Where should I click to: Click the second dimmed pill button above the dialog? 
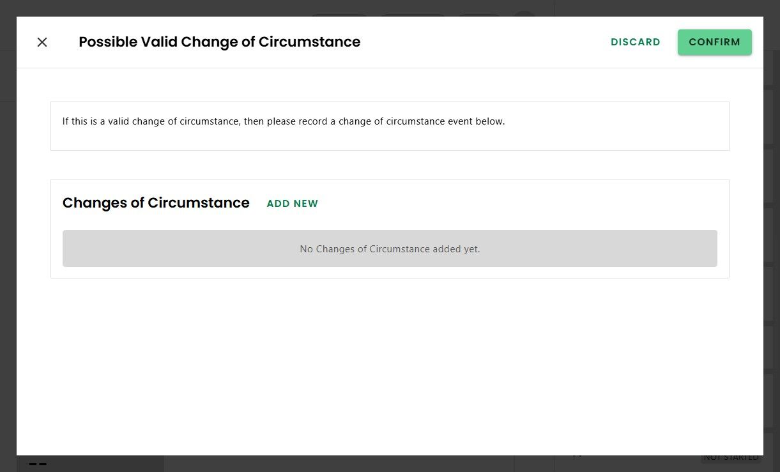tap(413, 13)
